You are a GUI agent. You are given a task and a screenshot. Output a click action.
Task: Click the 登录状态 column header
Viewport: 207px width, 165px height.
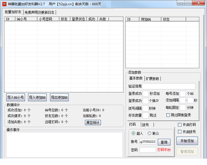pyautogui.click(x=79, y=19)
